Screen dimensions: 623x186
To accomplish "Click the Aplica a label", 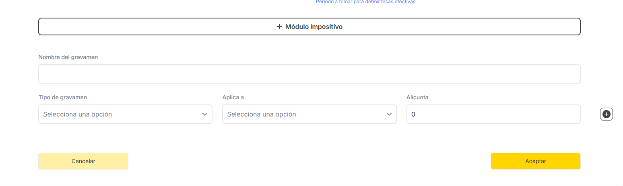I will (233, 97).
